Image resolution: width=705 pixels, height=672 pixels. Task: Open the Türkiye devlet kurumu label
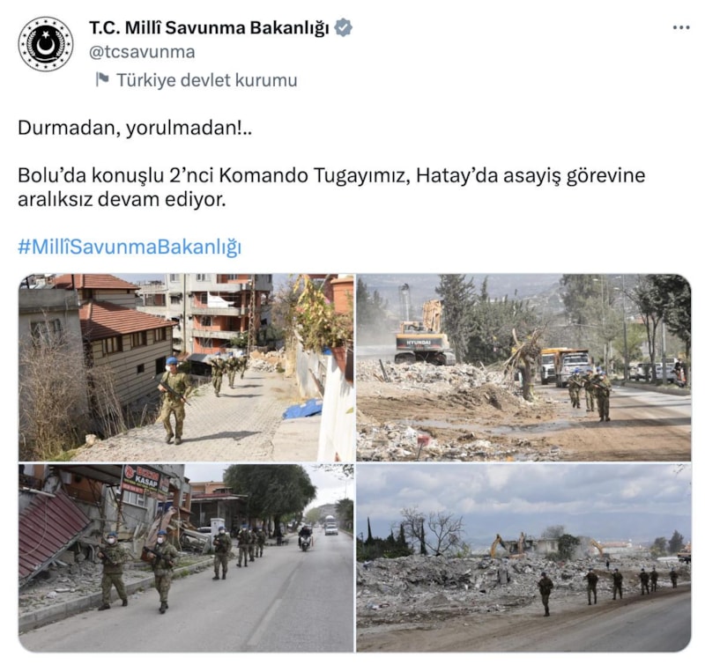(207, 80)
